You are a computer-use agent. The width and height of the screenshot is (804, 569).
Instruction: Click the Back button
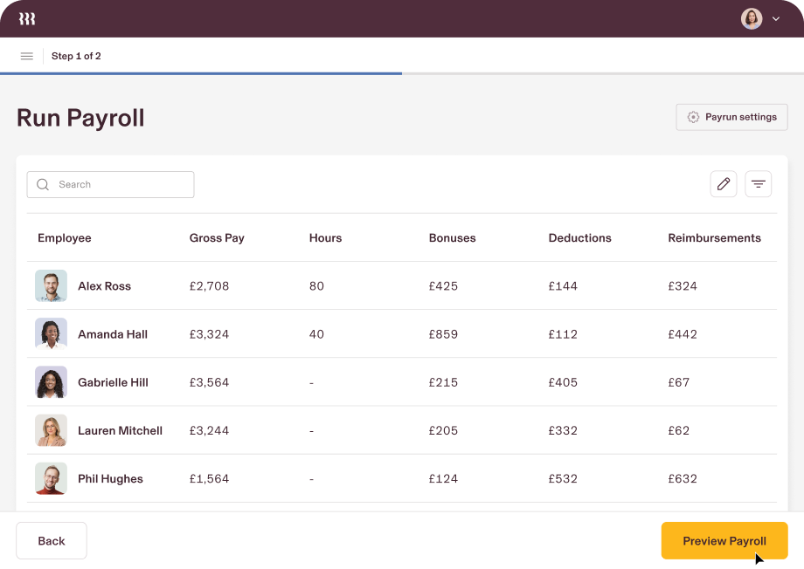(51, 540)
